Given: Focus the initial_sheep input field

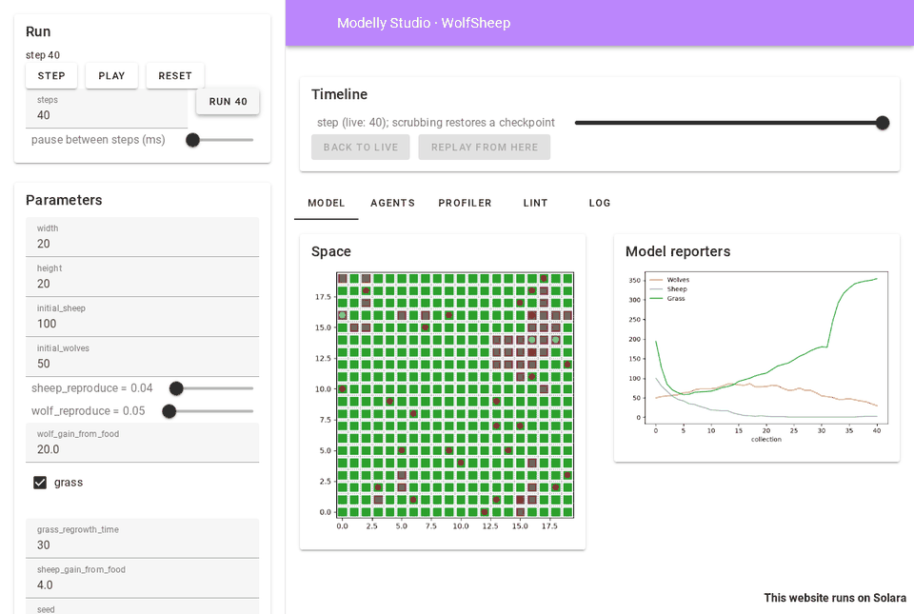Looking at the screenshot, I should click(142, 317).
